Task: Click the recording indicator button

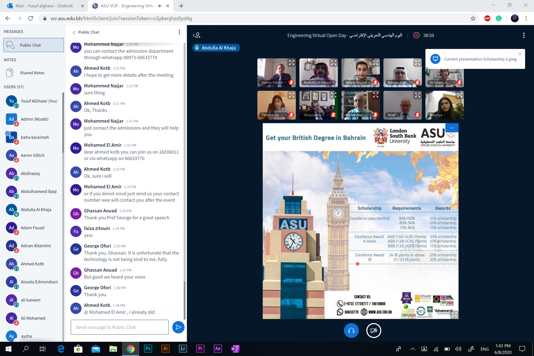Action: 416,35
